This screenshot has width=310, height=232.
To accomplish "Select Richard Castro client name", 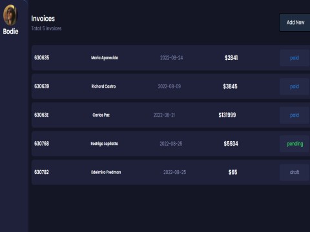I will 103,86.
